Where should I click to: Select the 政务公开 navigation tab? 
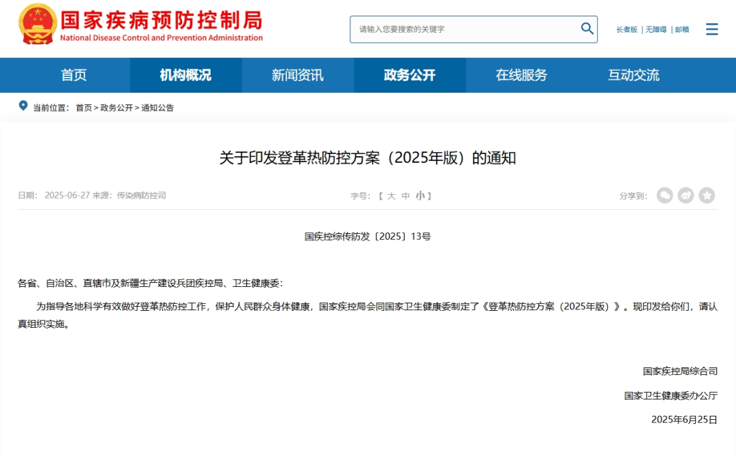pos(409,75)
